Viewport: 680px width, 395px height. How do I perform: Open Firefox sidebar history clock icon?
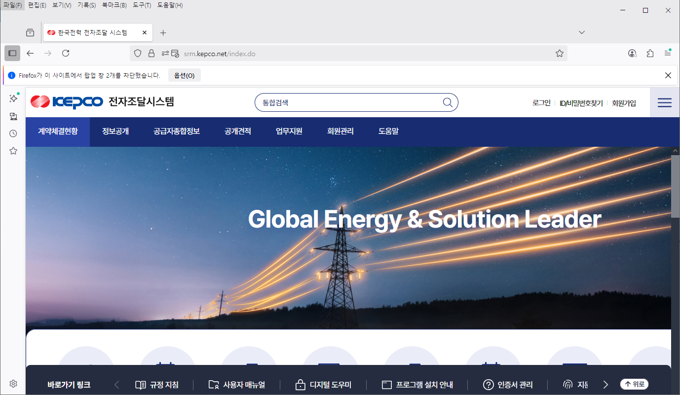coord(13,133)
